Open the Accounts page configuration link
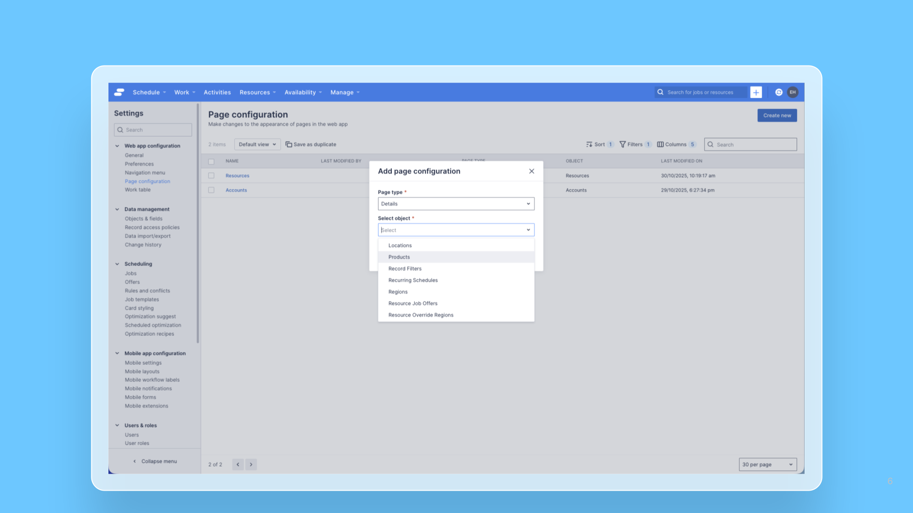This screenshot has width=913, height=513. point(236,190)
